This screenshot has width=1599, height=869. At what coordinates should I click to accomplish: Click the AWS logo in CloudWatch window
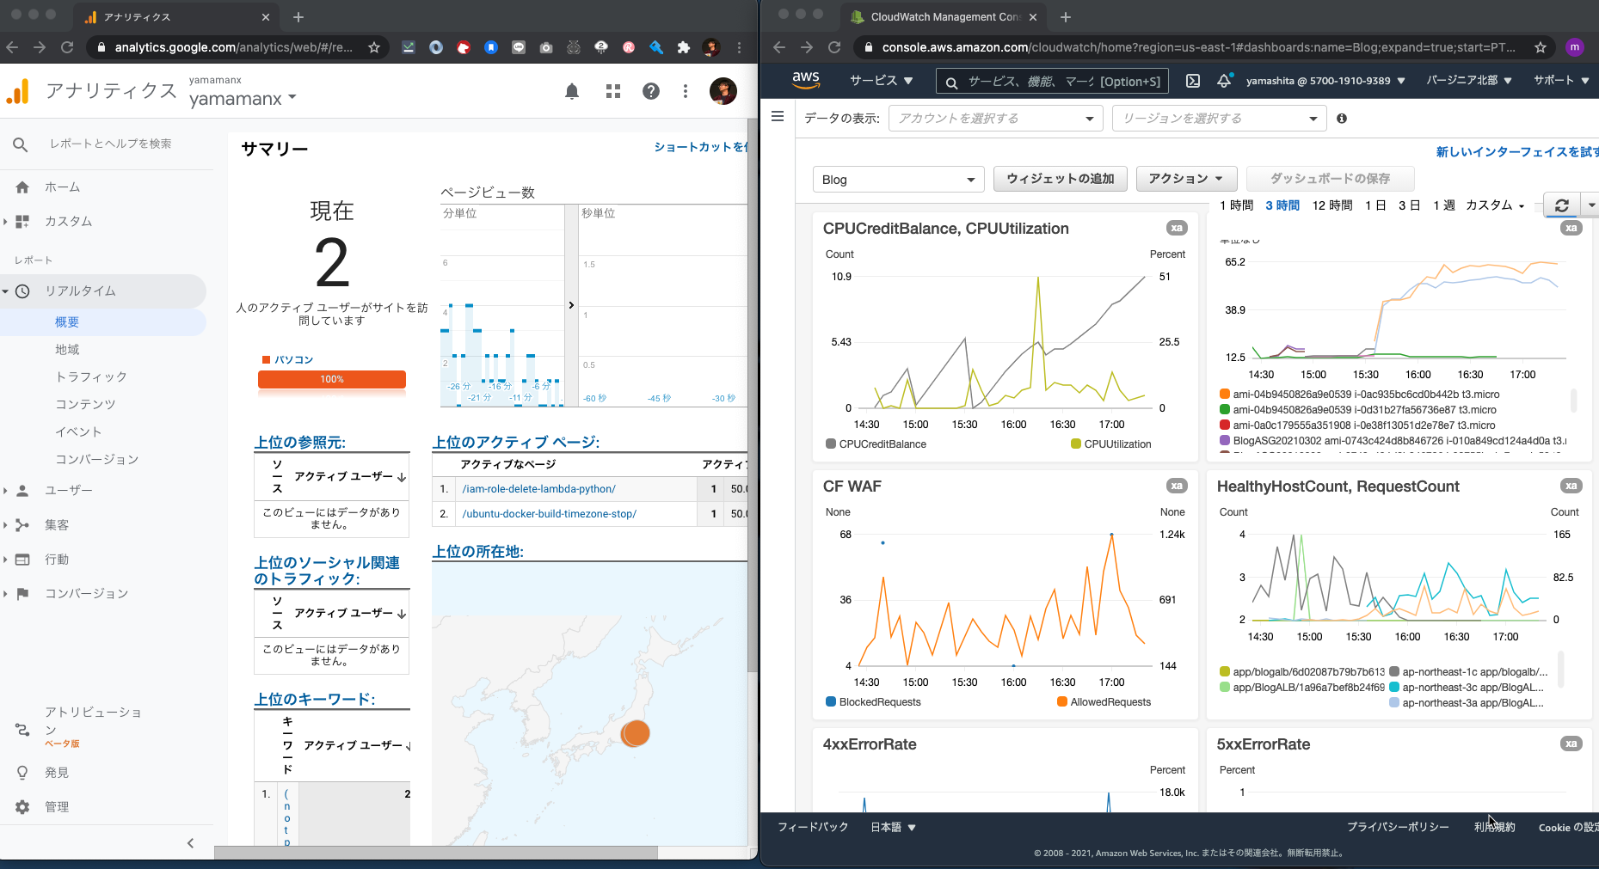(806, 80)
